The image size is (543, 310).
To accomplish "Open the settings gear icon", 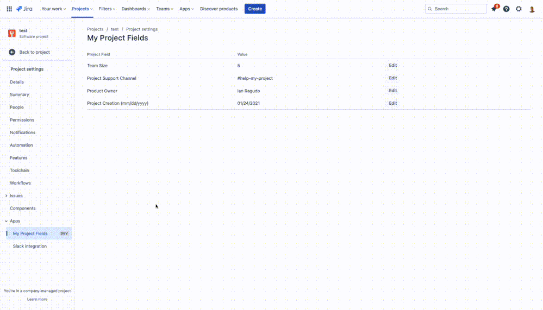I will pyautogui.click(x=519, y=9).
